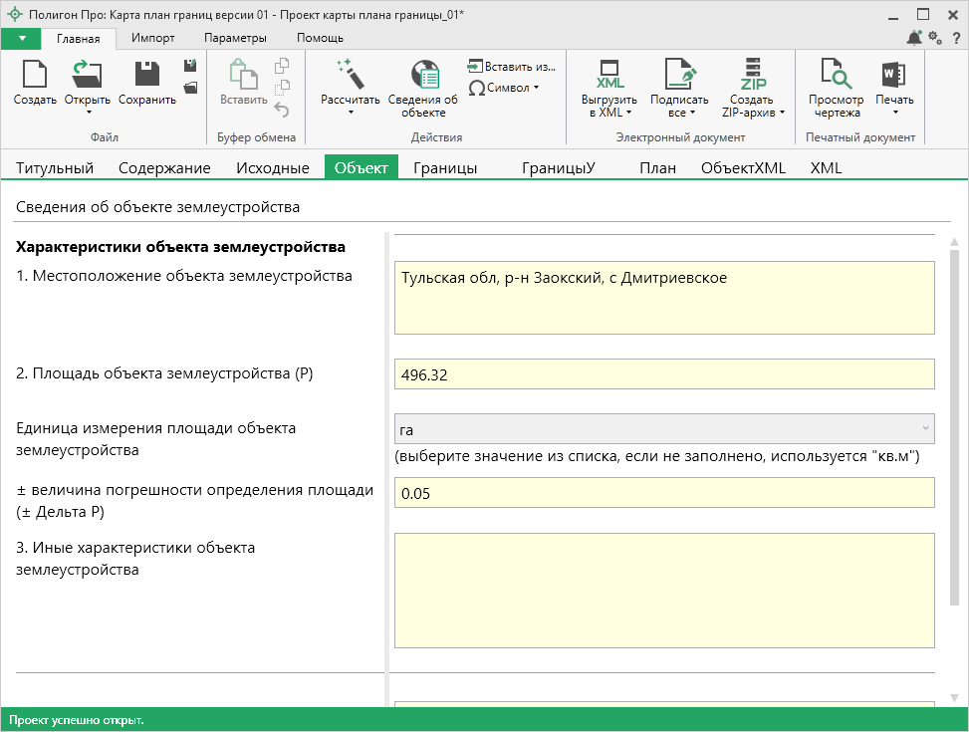The height and width of the screenshot is (732, 969).
Task: Expand the unit of area combo box
Action: [925, 428]
